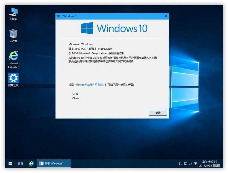The width and height of the screenshot is (228, 173).
Task: Click the China organization text
Action: [76, 98]
